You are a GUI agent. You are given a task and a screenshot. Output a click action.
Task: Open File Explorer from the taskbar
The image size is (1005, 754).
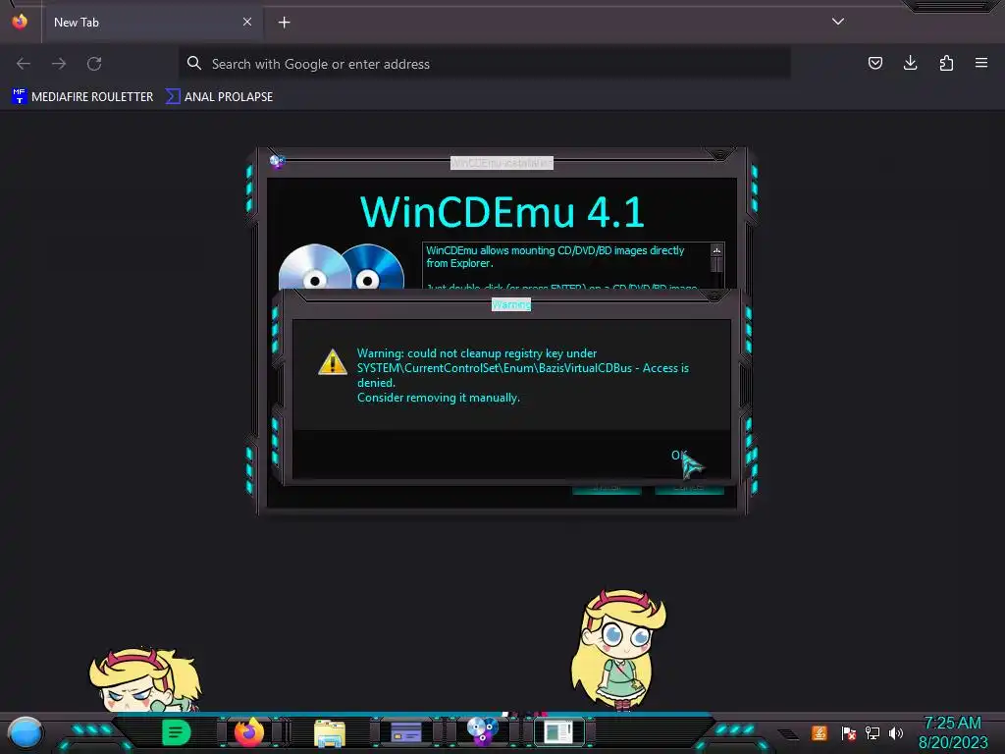click(x=330, y=732)
